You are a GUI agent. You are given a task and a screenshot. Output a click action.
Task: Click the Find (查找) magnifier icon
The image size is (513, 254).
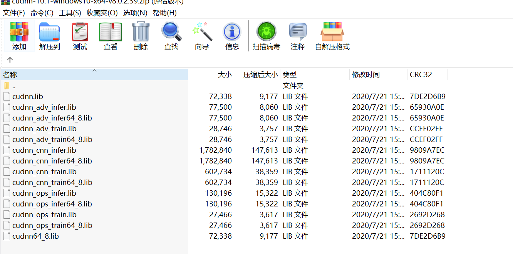point(171,31)
